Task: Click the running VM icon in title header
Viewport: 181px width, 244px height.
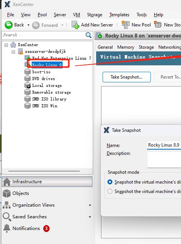Action: (99, 36)
